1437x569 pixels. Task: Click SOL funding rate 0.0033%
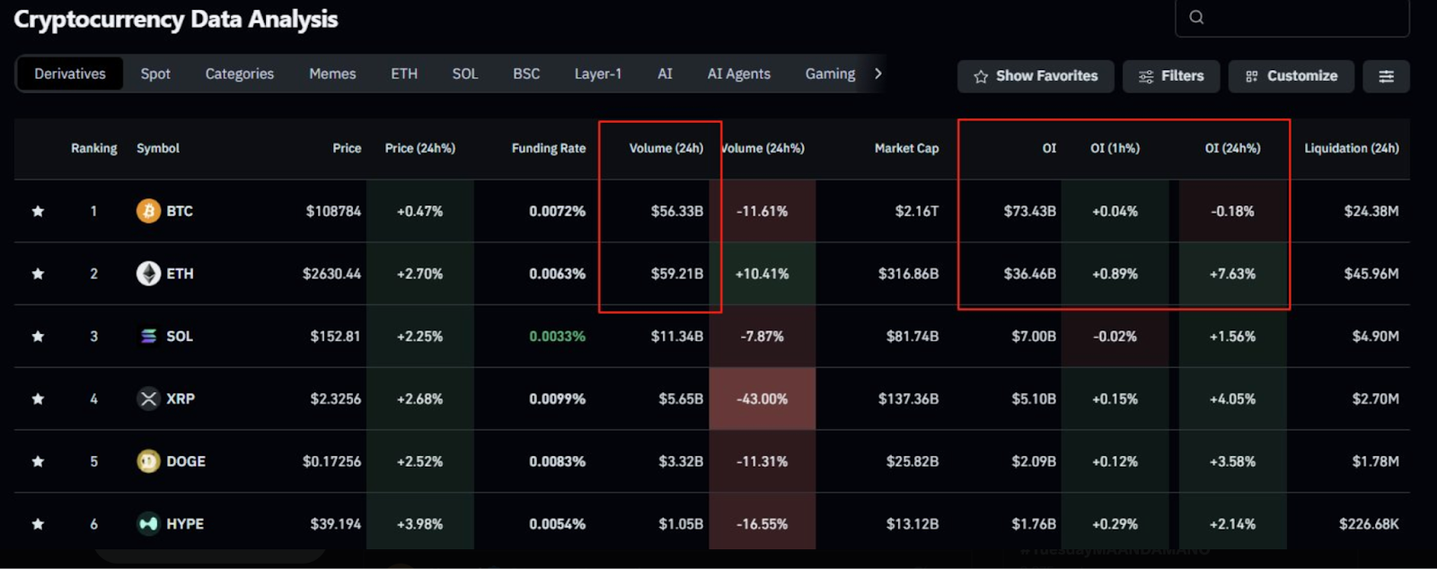pyautogui.click(x=557, y=337)
